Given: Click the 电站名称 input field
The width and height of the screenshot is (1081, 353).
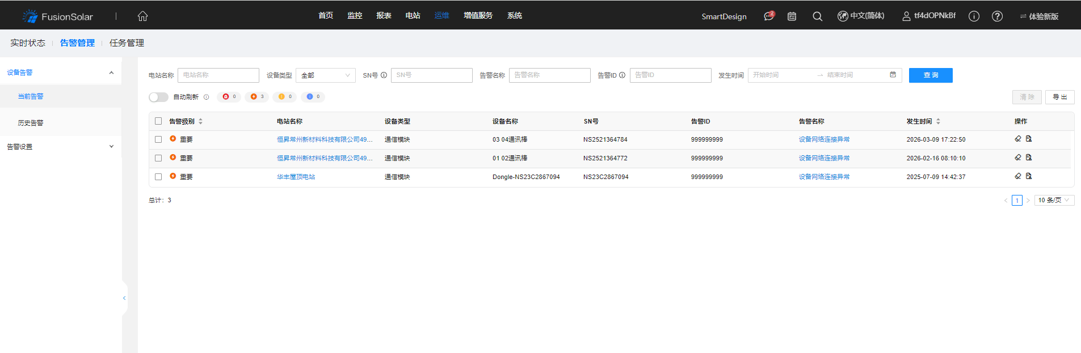Looking at the screenshot, I should [218, 75].
